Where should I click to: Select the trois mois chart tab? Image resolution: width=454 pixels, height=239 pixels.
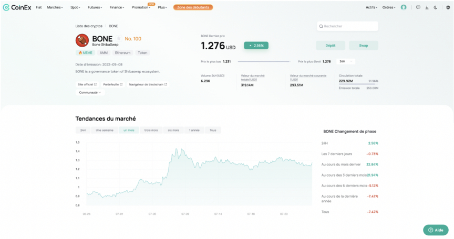(x=151, y=130)
